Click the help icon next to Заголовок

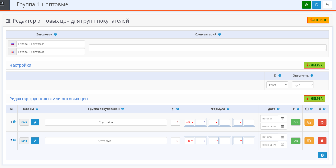[55, 34]
